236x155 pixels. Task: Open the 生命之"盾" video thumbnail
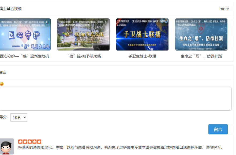201,34
